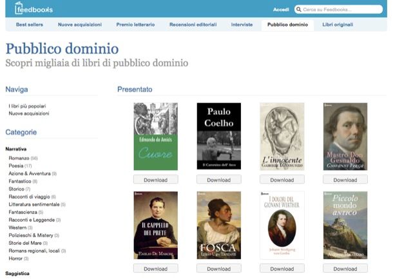Open I libri più popolari link

[x=27, y=106]
